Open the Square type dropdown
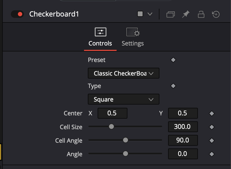This screenshot has height=169, width=231. point(124,99)
